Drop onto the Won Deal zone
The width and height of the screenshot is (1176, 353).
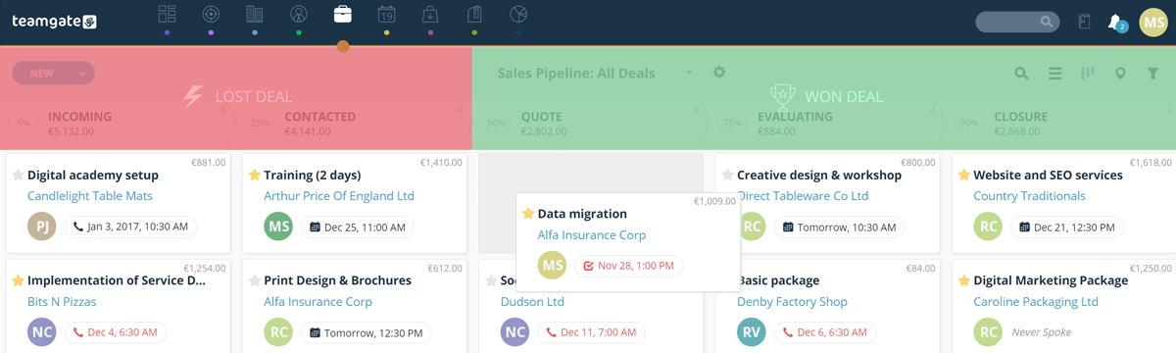tap(824, 97)
